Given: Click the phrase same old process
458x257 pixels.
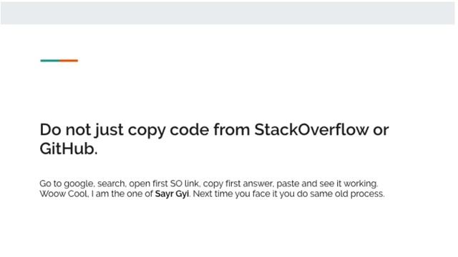Looking at the screenshot, I should pos(347,193).
